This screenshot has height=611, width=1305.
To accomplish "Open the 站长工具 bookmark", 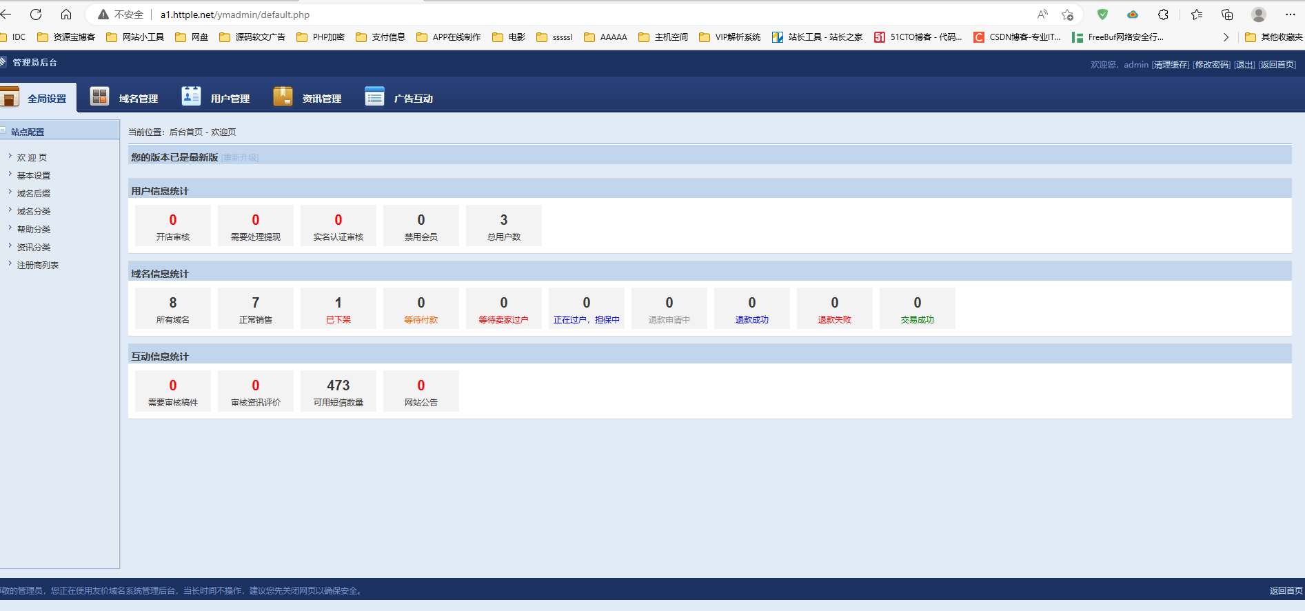I will click(818, 37).
